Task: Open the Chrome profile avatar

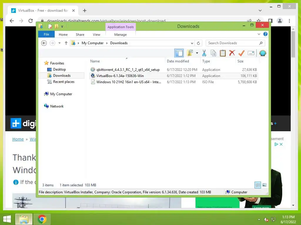Action: tap(280, 21)
